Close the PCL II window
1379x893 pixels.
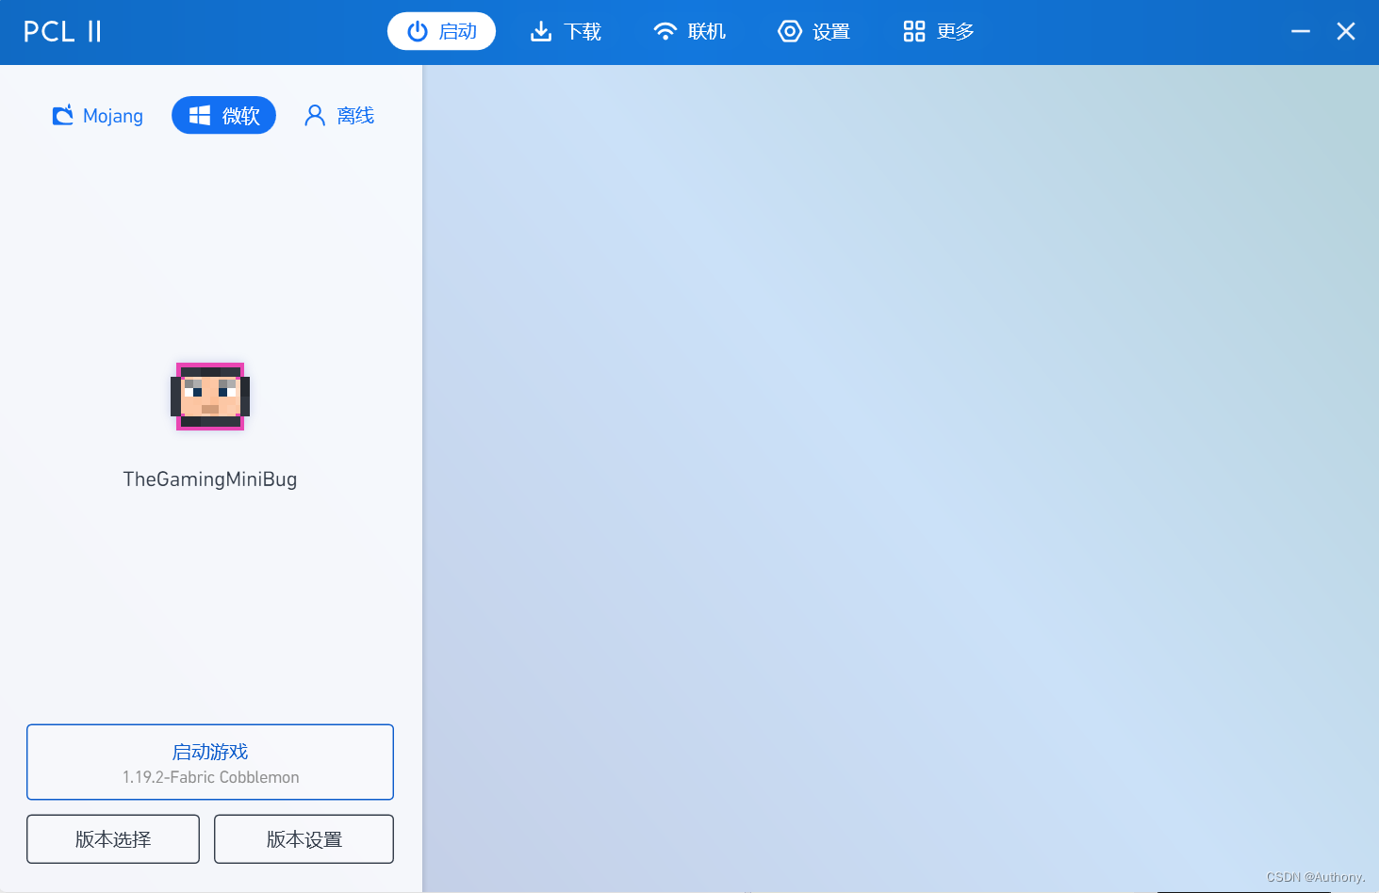[x=1346, y=31]
